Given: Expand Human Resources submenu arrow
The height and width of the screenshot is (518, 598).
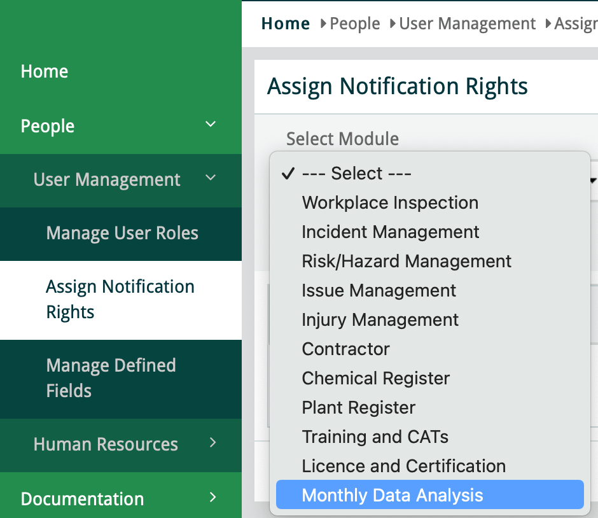Looking at the screenshot, I should click(212, 443).
